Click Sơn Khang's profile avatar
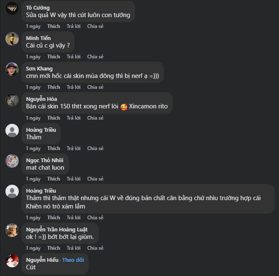Screen dimensions: 279x276 pyautogui.click(x=12, y=69)
